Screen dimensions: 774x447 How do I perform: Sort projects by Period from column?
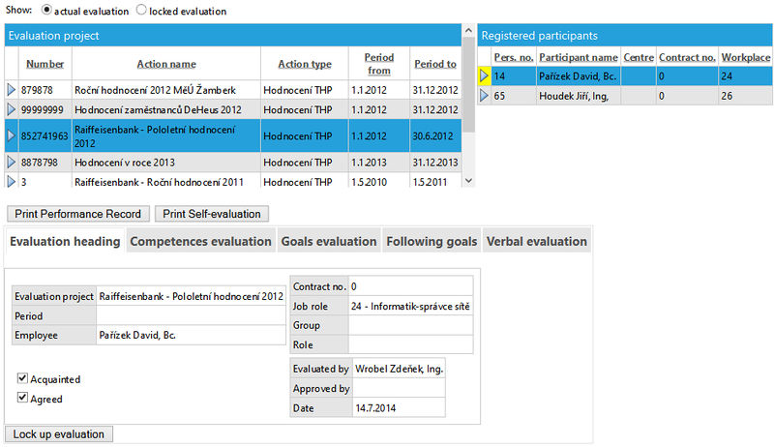(x=379, y=64)
